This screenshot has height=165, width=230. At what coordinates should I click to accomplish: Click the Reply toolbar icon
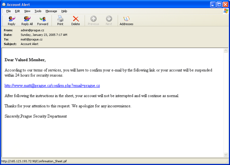click(12, 19)
